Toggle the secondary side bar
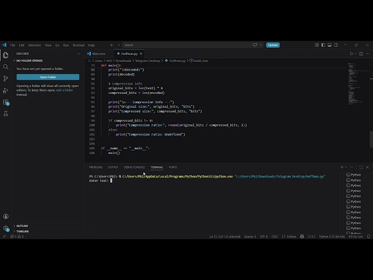Image resolution: width=373 pixels, height=280 pixels. [x=336, y=45]
